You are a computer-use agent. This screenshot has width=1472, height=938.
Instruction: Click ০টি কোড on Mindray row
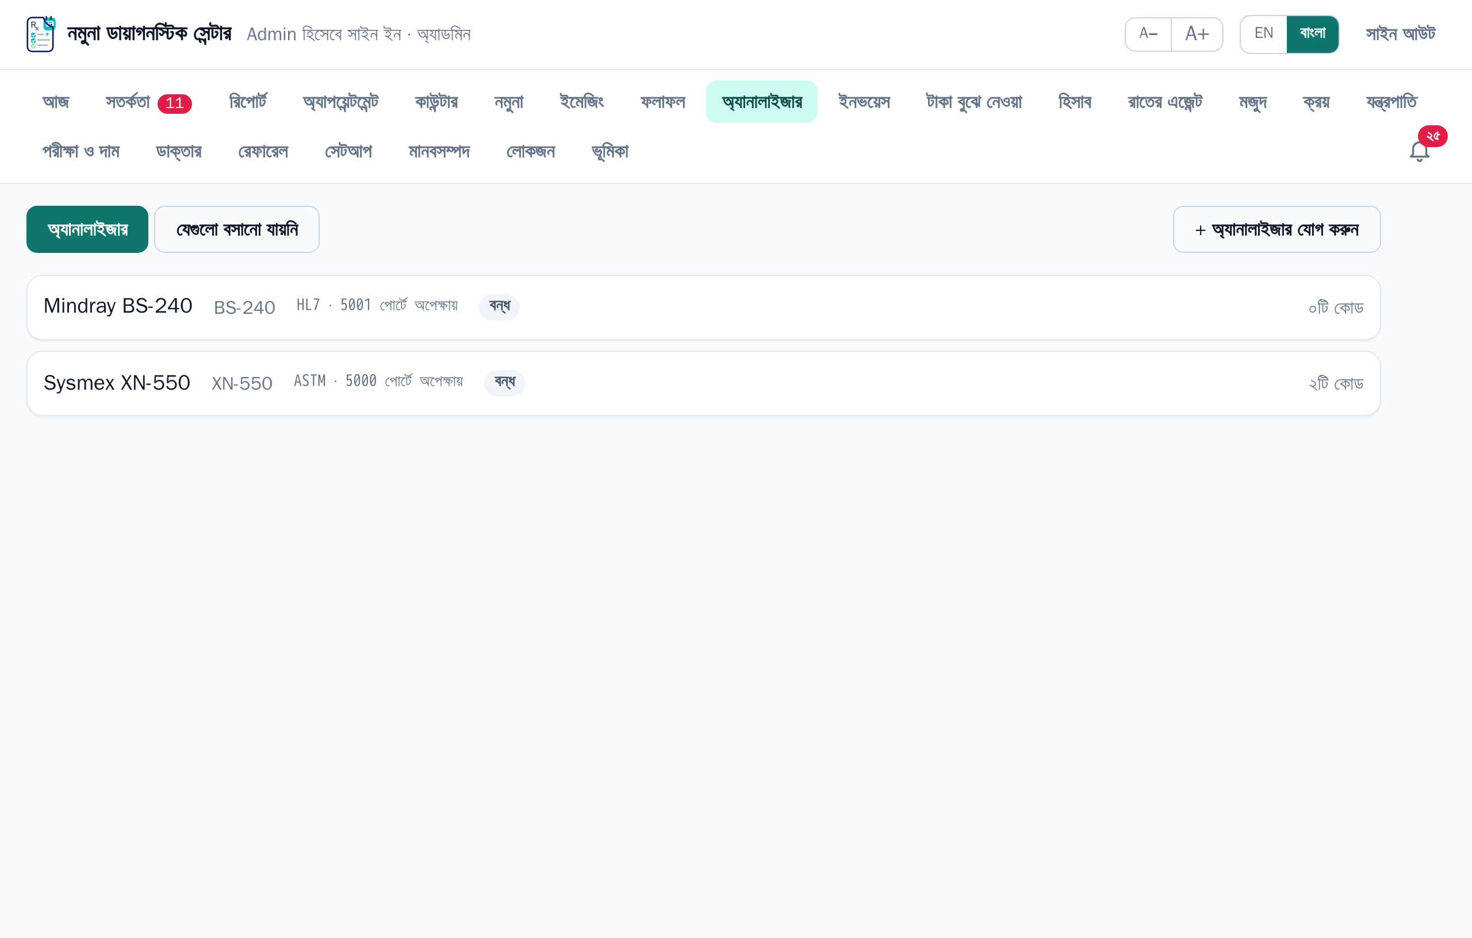pos(1336,307)
